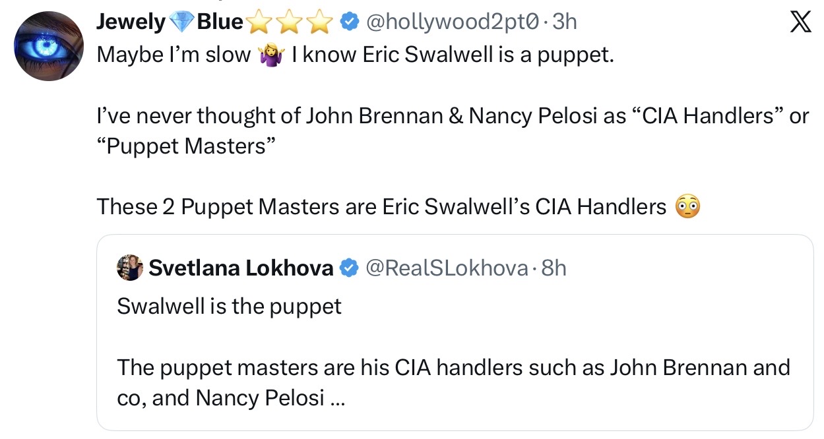
Task: Open the Jewely display name link
Action: click(x=131, y=22)
